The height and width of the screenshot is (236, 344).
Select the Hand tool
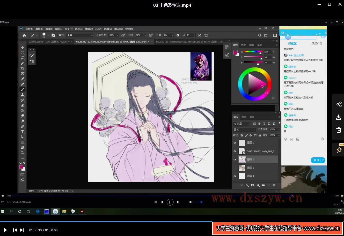23,148
